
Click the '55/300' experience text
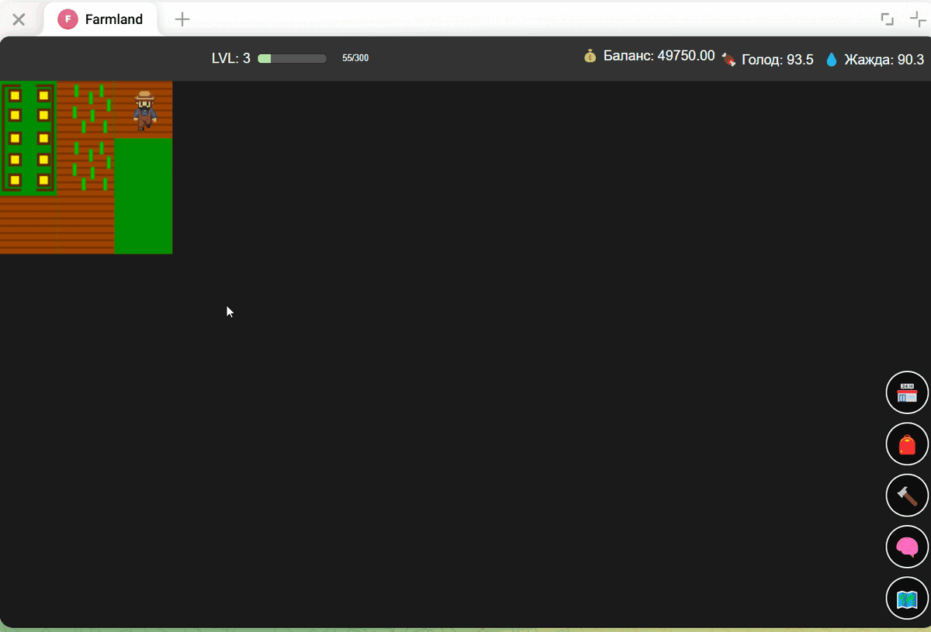click(355, 58)
